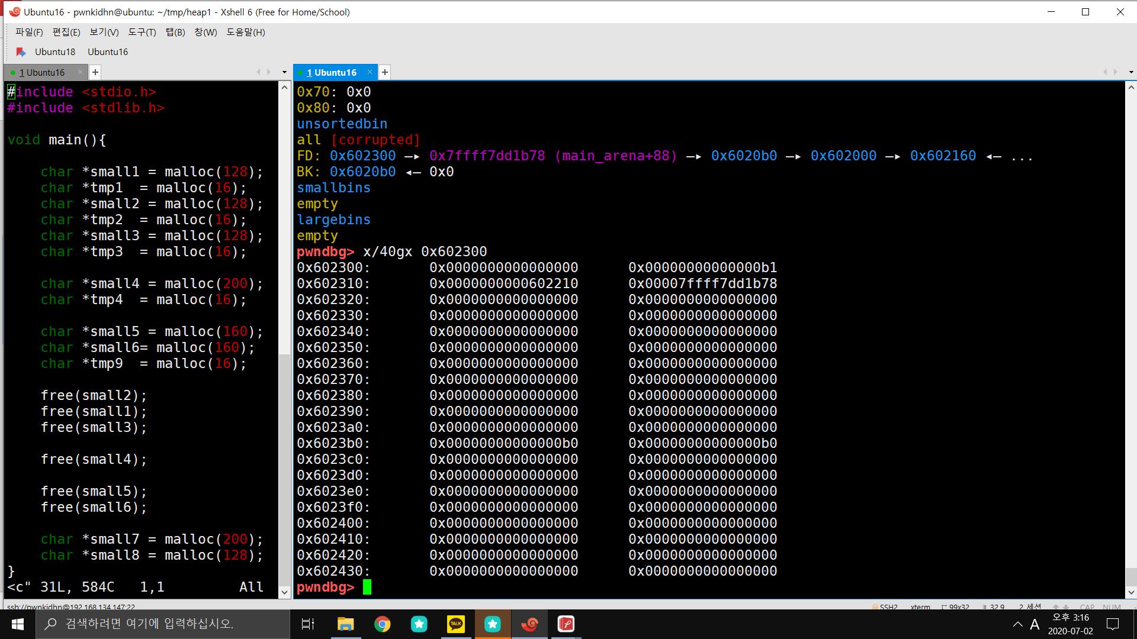1137x639 pixels.
Task: Click left pane previous-tab arrow
Action: tap(258, 72)
